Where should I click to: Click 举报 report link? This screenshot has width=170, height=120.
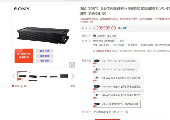point(73,86)
